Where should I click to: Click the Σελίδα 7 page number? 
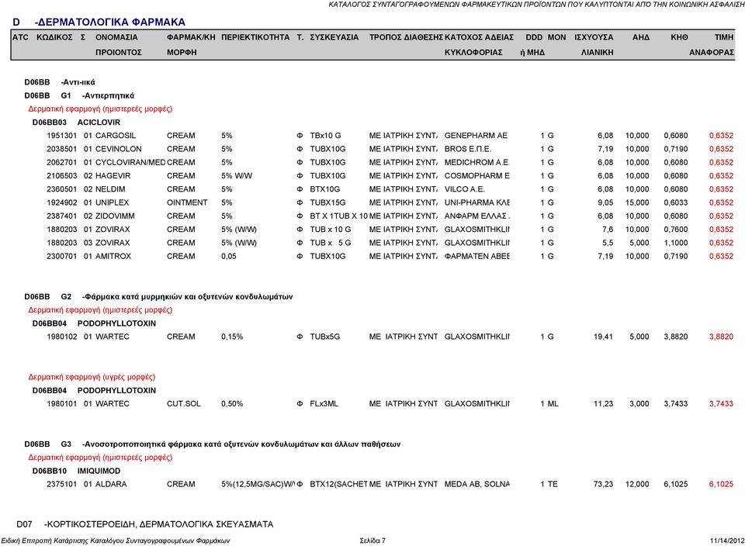coord(372,541)
